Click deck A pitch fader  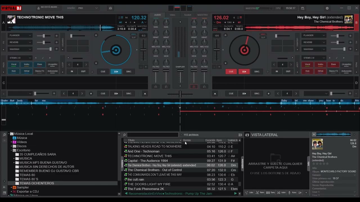(143, 50)
